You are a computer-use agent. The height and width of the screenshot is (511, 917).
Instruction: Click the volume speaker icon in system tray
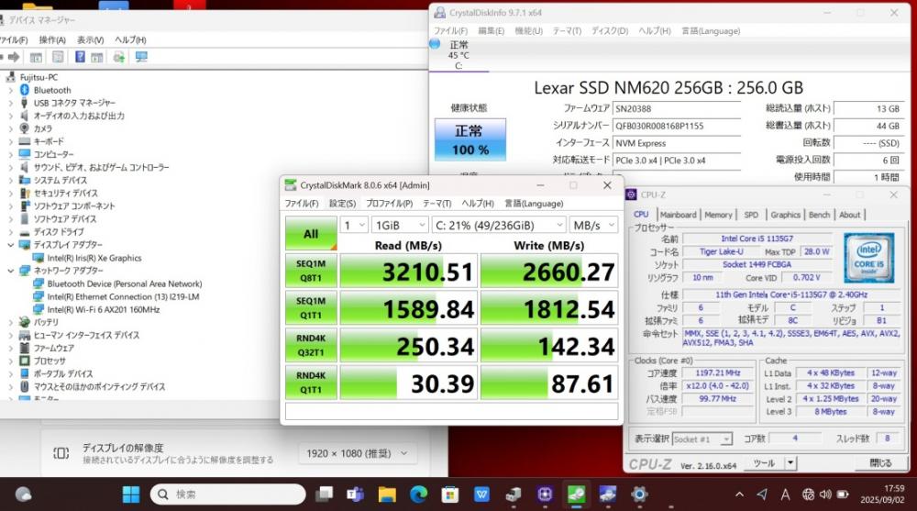[x=825, y=494]
